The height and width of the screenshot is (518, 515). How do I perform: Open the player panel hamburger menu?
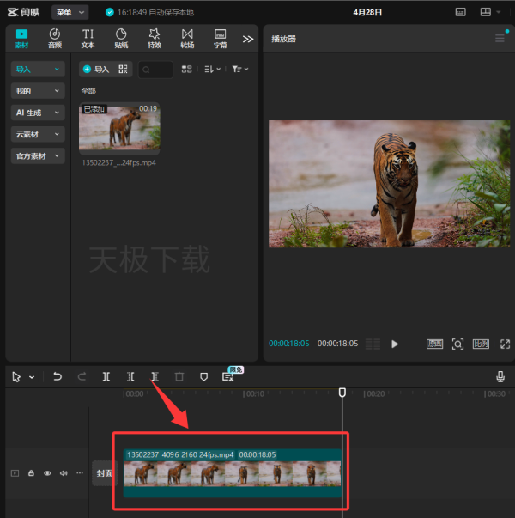(x=500, y=39)
